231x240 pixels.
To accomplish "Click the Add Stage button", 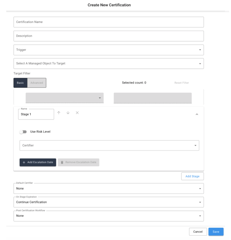I will 193,176.
